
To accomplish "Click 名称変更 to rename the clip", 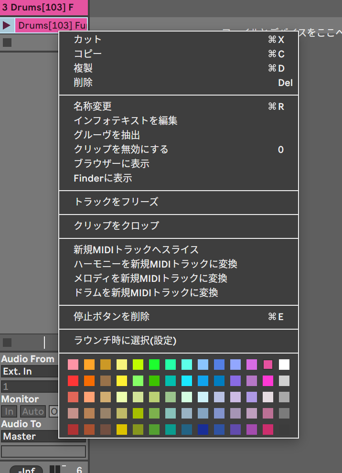I will 93,107.
